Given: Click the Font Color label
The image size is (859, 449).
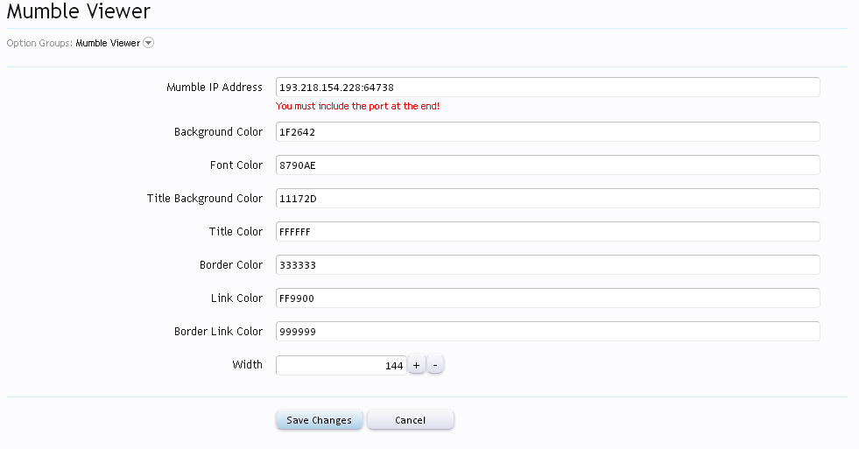Looking at the screenshot, I should point(236,165).
